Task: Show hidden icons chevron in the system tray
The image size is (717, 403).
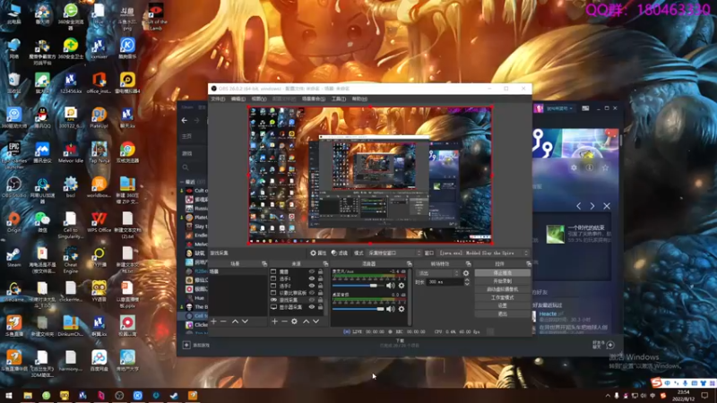Action: (x=608, y=396)
